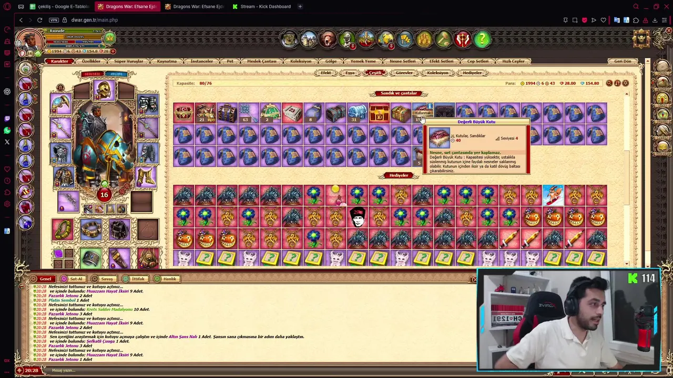The width and height of the screenshot is (673, 378).
Task: Click Altın Şans Nalı link in chat
Action: click(182, 337)
